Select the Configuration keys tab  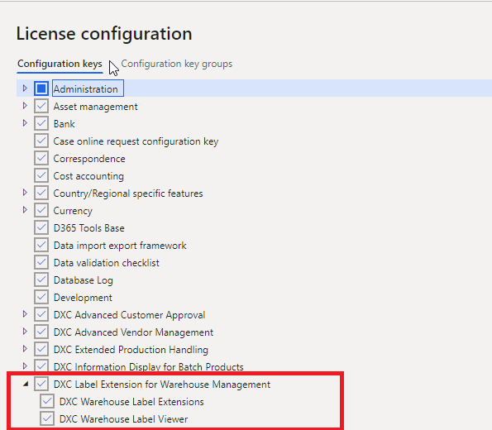point(60,64)
